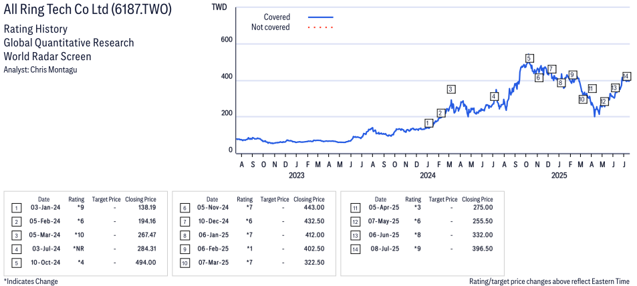This screenshot has height=286, width=637.
Task: Click the 322.50 closing price
Action: pyautogui.click(x=314, y=262)
